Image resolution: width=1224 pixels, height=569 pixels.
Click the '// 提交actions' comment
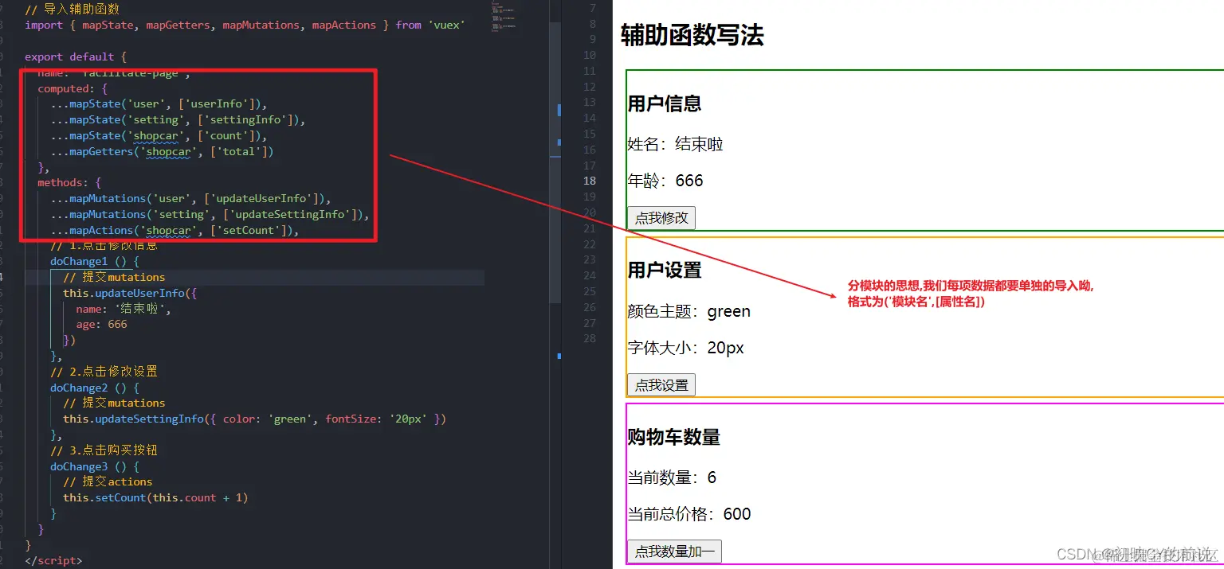[108, 482]
